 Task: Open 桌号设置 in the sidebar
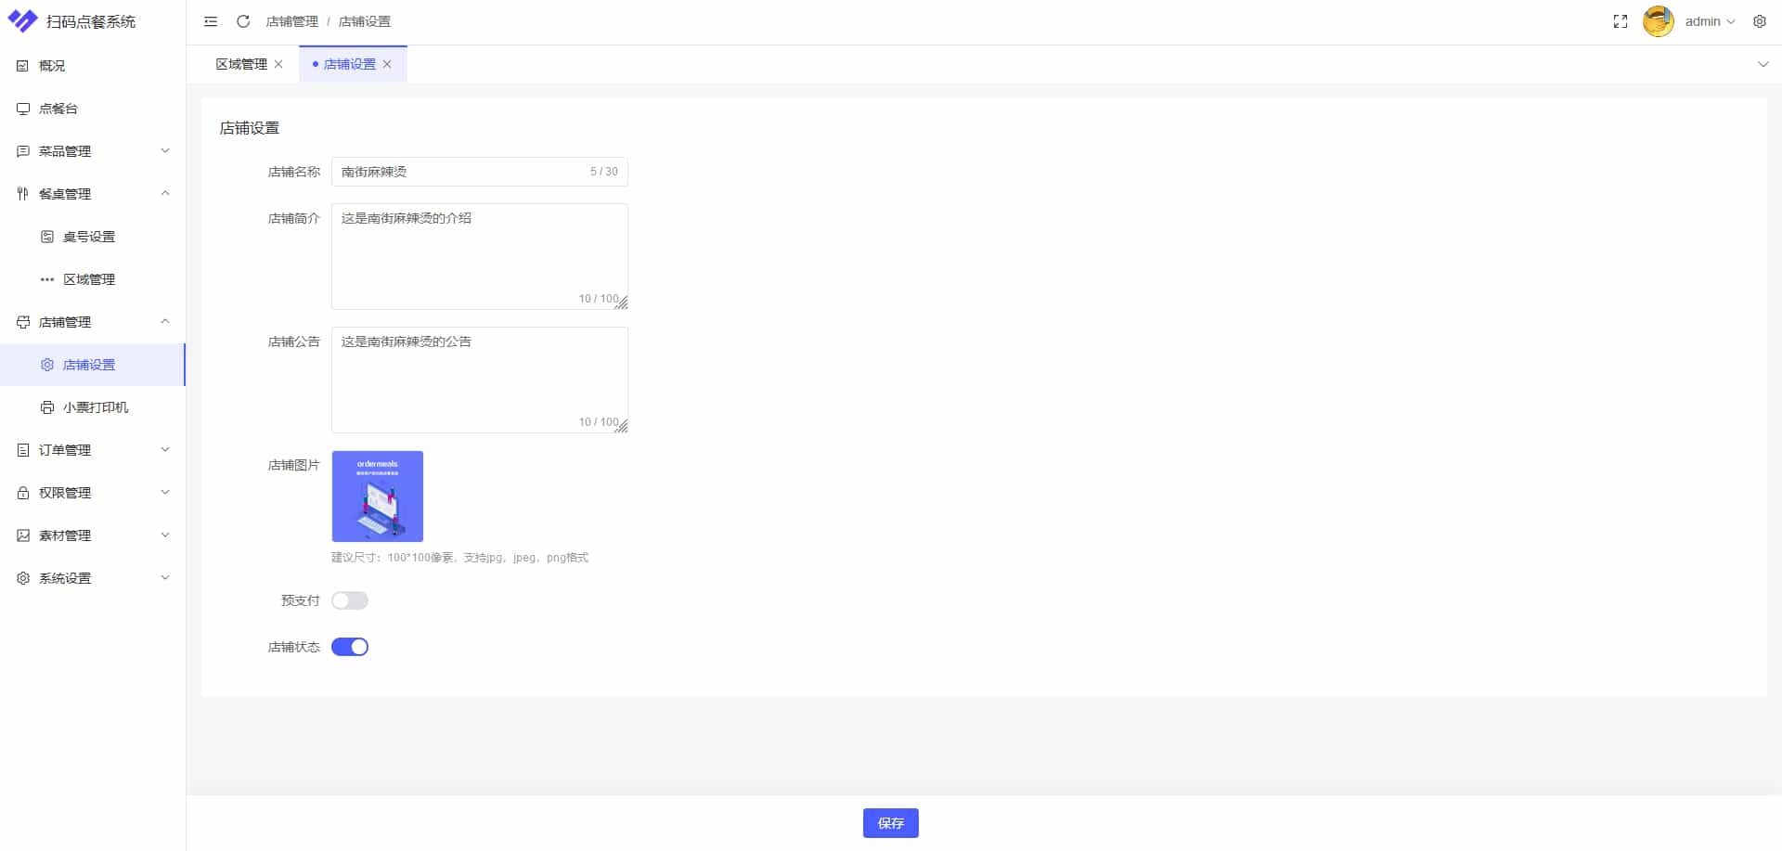[88, 237]
